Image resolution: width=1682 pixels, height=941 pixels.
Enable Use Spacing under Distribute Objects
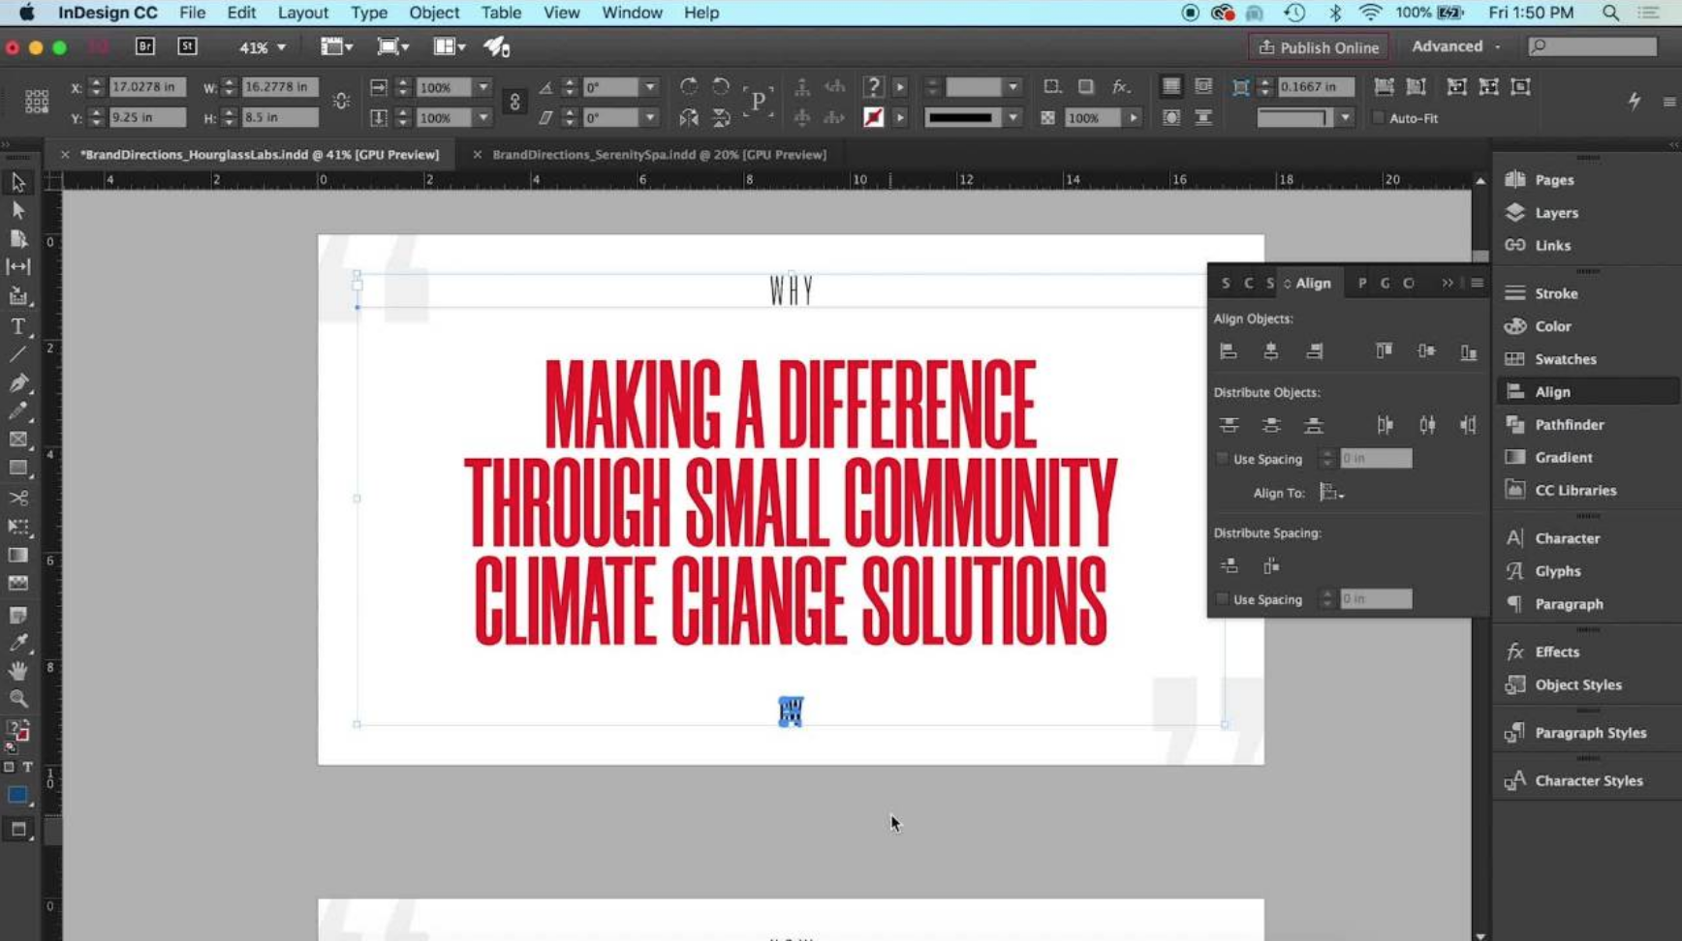[1222, 458]
